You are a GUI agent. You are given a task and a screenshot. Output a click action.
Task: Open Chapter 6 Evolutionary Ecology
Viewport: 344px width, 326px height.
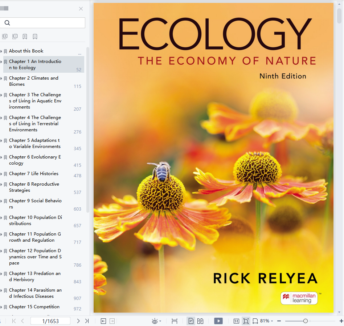35,160
